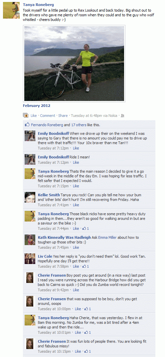Open Kellie Smith's profile picture

(30, 197)
